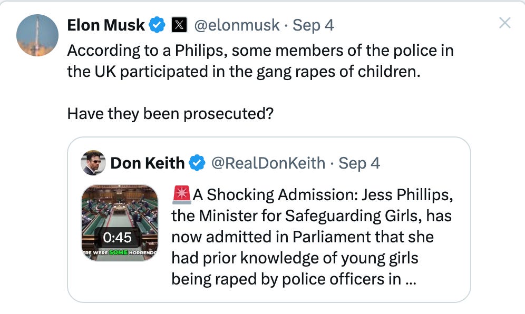Open the Elon Musk display name link
Viewport: 525px width, 314px height.
(x=106, y=25)
